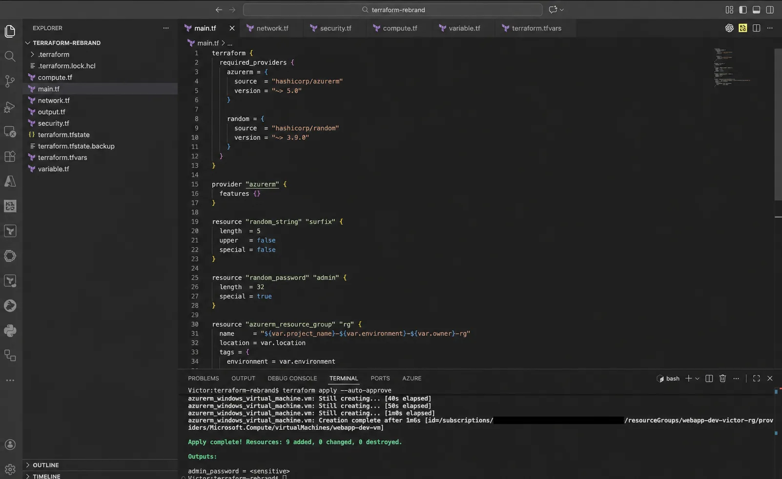Viewport: 782px width, 479px height.
Task: Switch to the terraform.tfvars tab
Action: coord(536,28)
